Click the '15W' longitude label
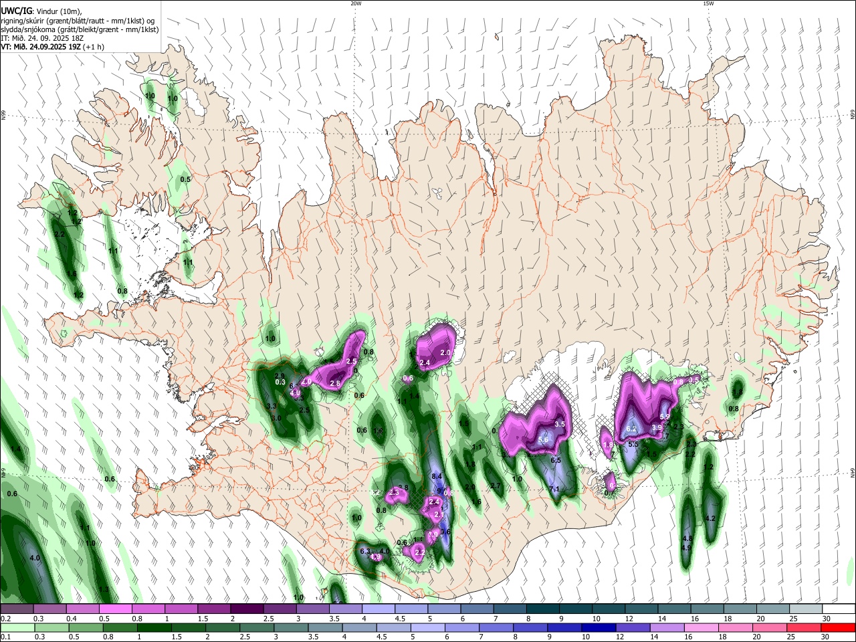 pos(708,3)
